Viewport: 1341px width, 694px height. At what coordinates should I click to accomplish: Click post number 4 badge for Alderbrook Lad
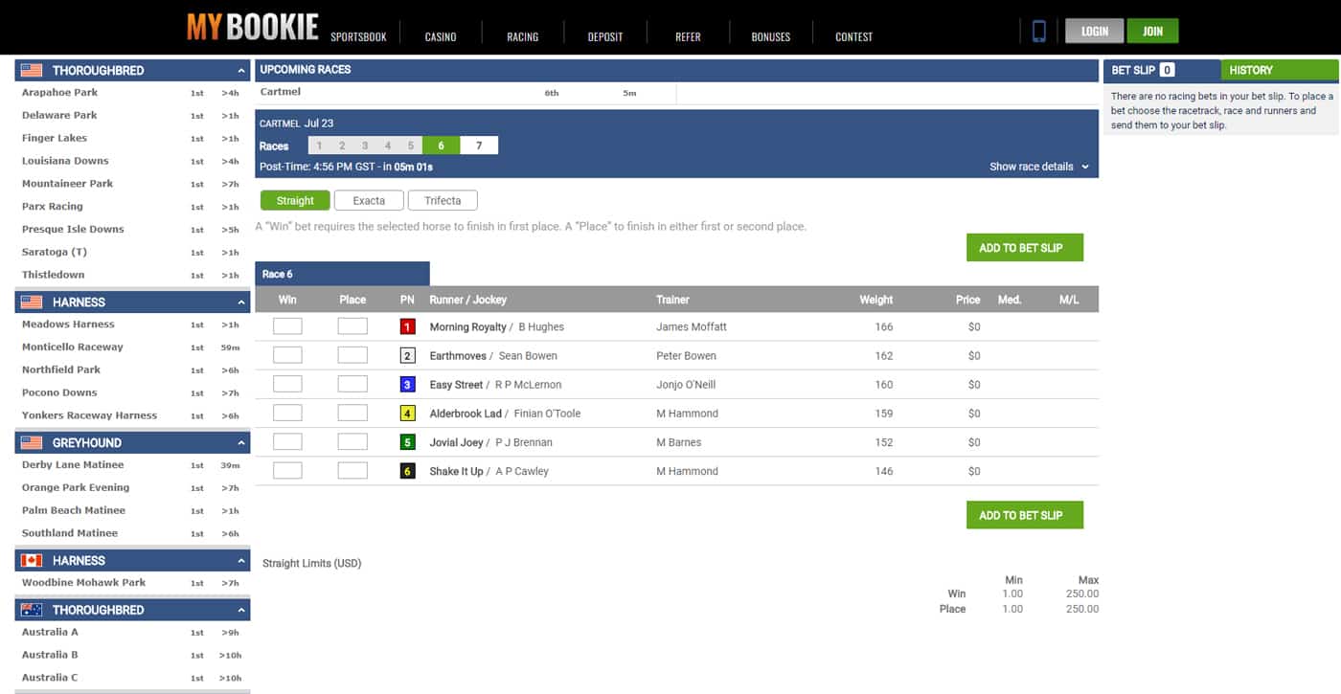tap(407, 414)
